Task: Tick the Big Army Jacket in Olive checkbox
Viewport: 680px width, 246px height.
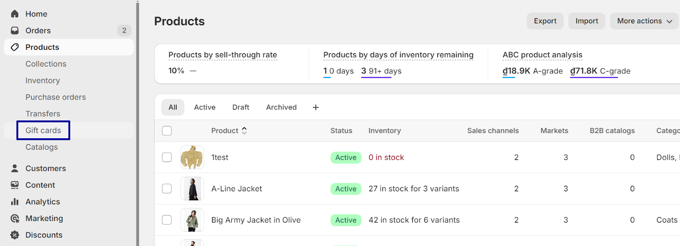Action: [167, 220]
